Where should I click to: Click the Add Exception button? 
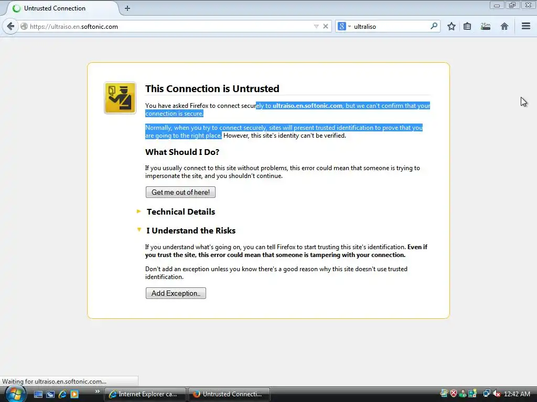click(x=176, y=293)
